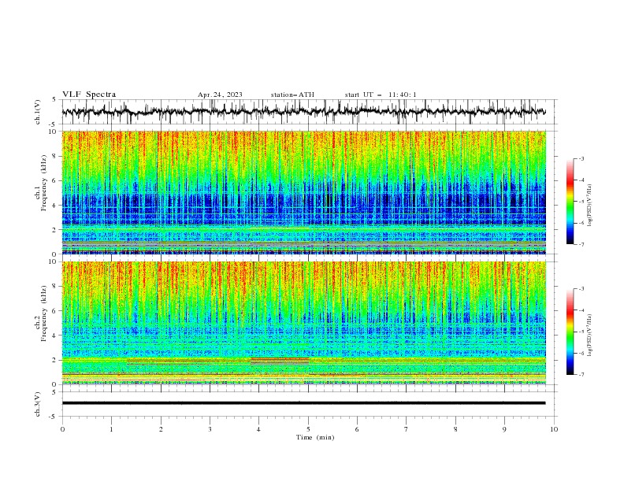Click the 'VLF Spectra' title text

(x=89, y=95)
